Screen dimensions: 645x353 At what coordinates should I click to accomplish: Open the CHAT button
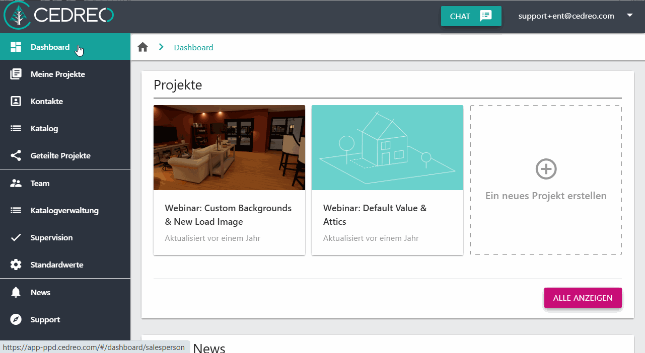[471, 16]
